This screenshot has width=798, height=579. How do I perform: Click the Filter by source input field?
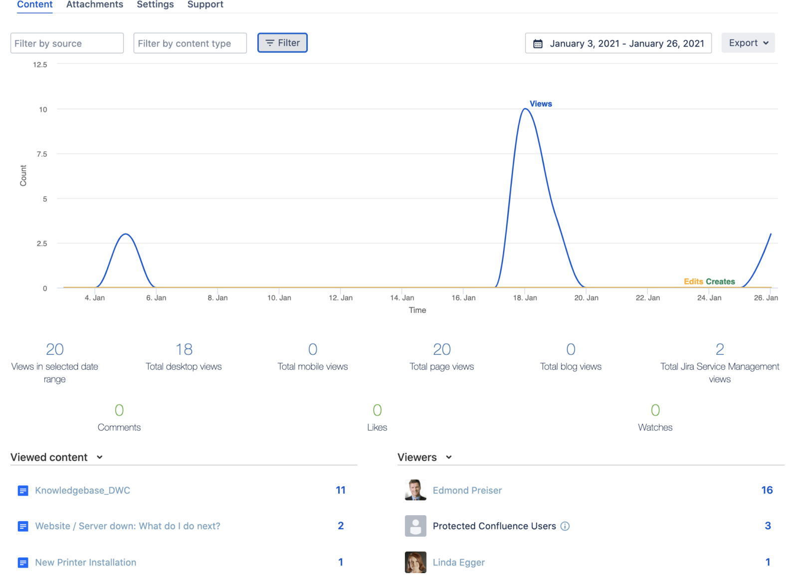click(x=66, y=43)
